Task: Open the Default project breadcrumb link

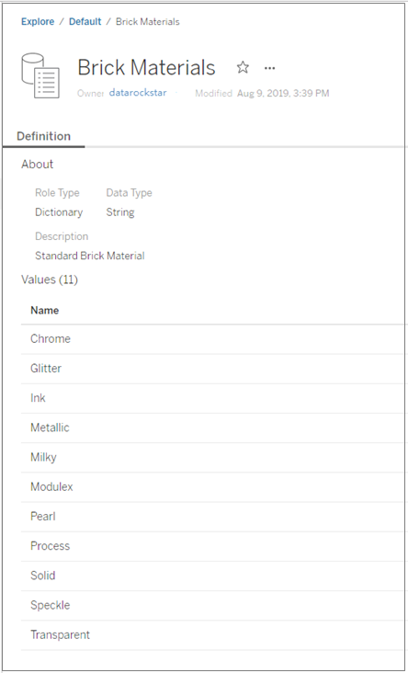Action: pos(85,21)
